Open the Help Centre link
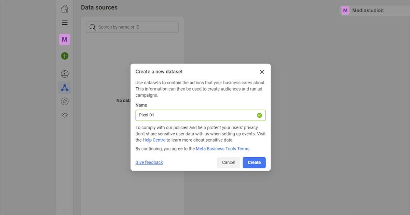This screenshot has height=215, width=410. pos(154,140)
